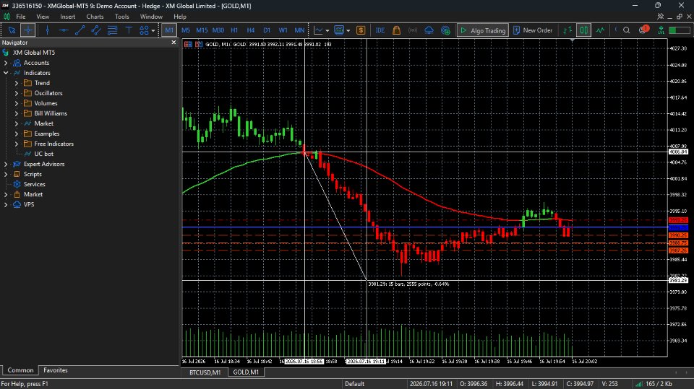
Task: Change to D1 daily timeframe
Action: pos(267,30)
